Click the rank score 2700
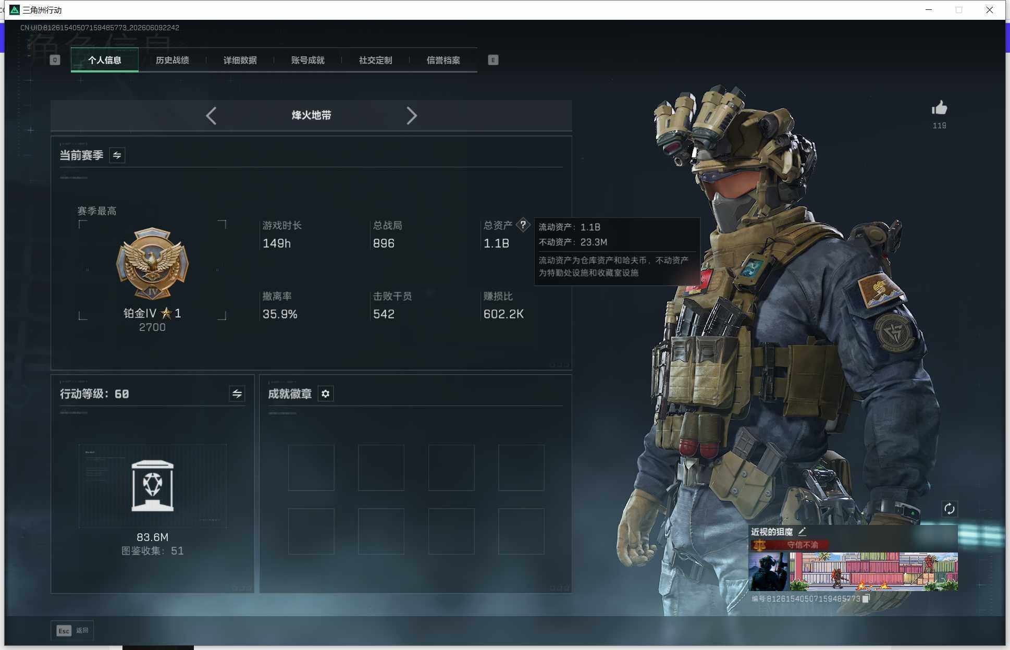The height and width of the screenshot is (650, 1010). [152, 327]
